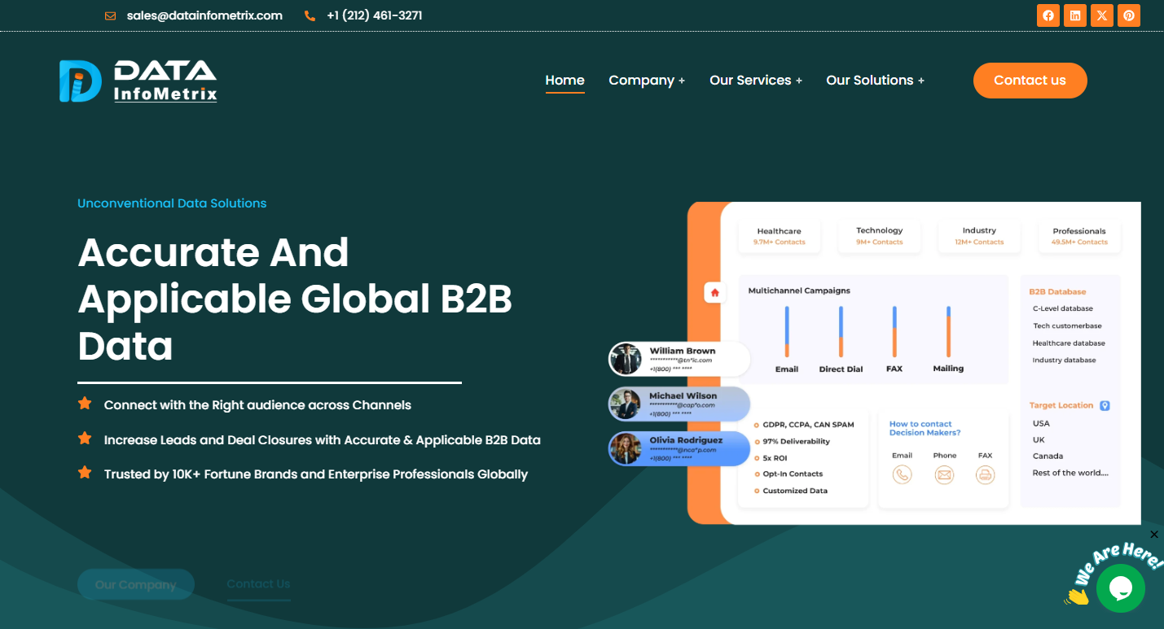Expand the Our Services menu
The width and height of the screenshot is (1164, 629).
coord(756,81)
